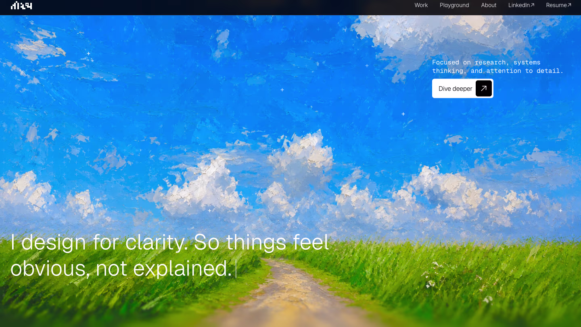
Task: Visit the LinkedIn profile link
Action: click(521, 5)
